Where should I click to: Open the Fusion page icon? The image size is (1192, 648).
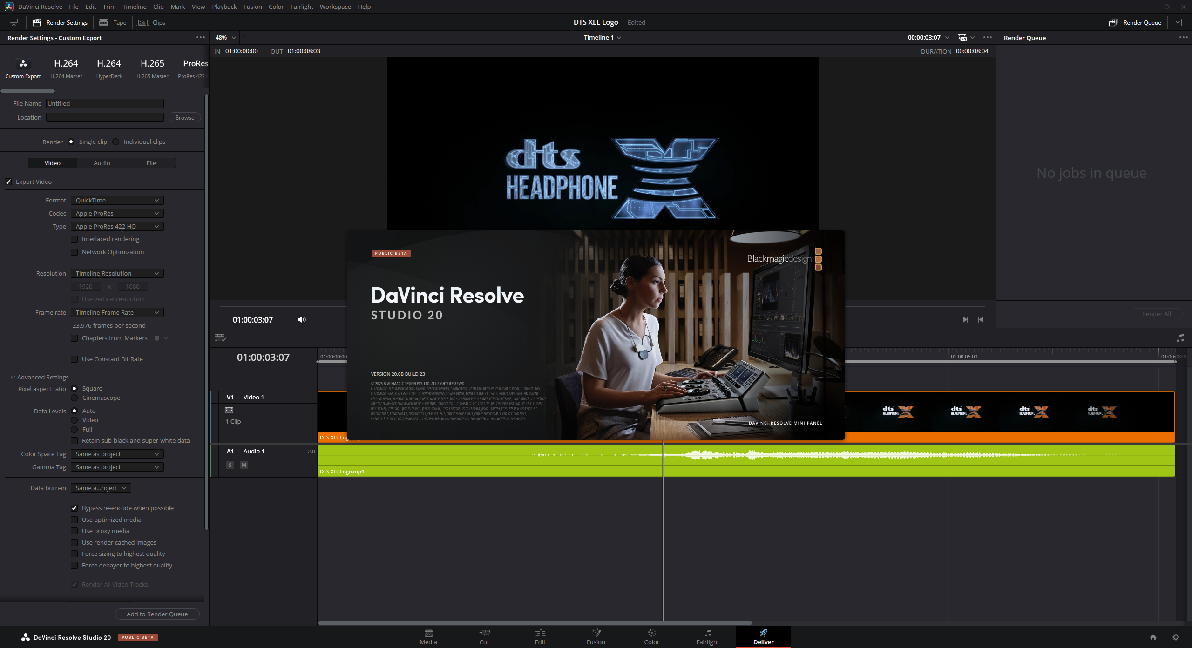click(x=596, y=633)
